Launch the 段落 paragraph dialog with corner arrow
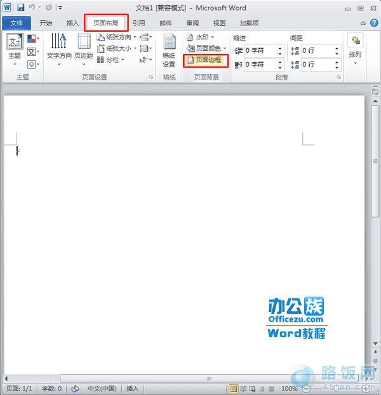Screen dimensions: 381x395 338,77
